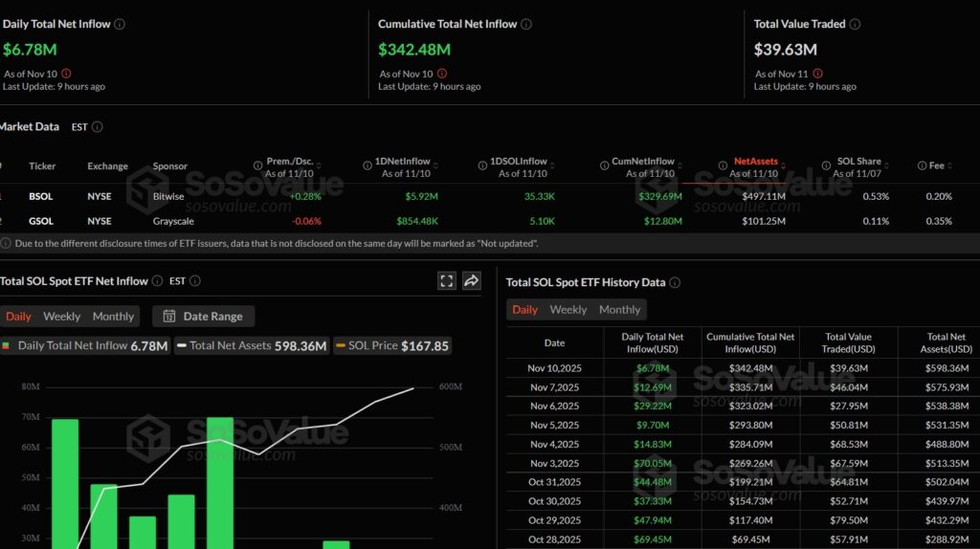Screen dimensions: 980x549
Task: Sort by CumNetInflow column arrows
Action: (679, 165)
